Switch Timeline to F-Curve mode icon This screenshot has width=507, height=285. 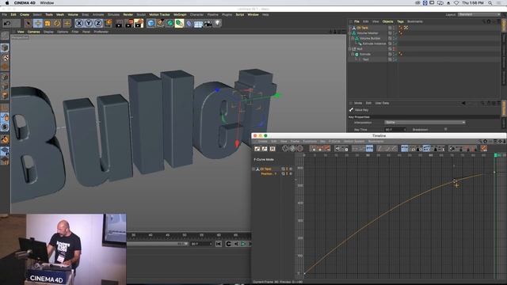[265, 148]
